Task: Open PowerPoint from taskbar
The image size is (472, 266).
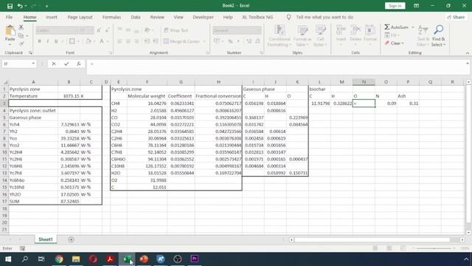Action: coord(144,259)
